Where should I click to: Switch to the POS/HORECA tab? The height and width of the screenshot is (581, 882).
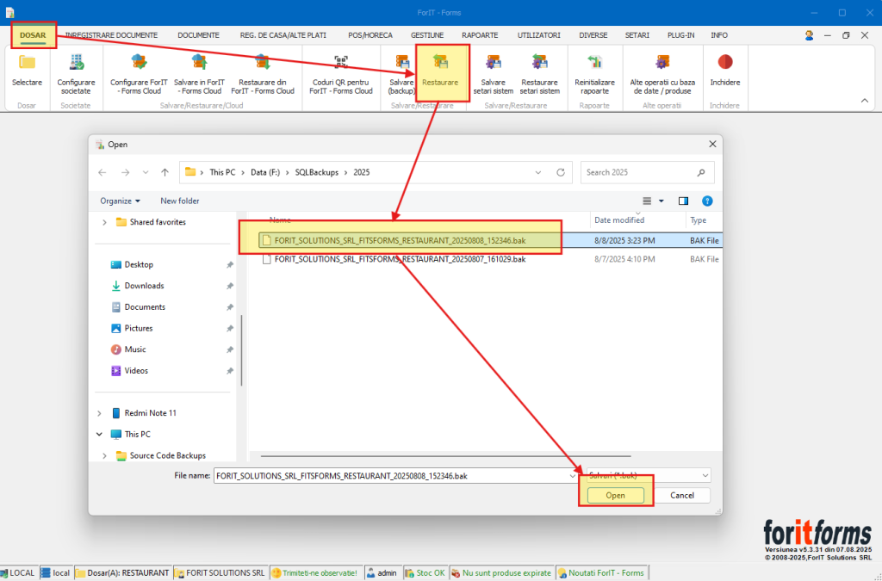(x=370, y=35)
